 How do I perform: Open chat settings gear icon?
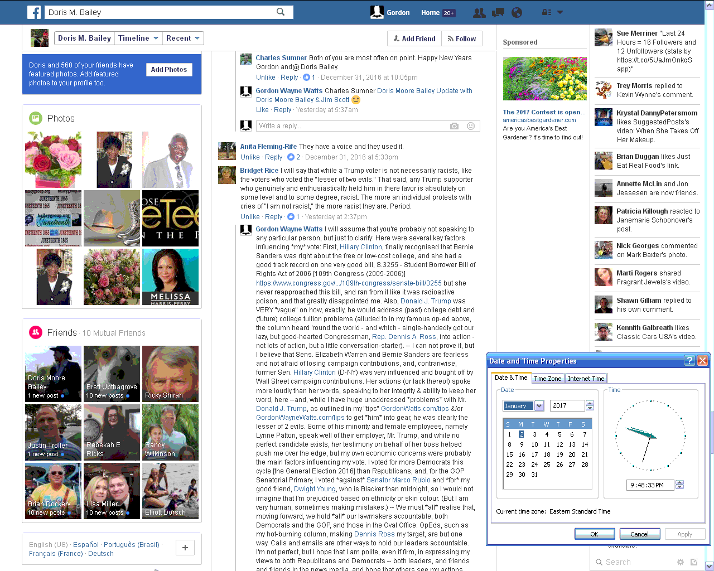pyautogui.click(x=680, y=562)
